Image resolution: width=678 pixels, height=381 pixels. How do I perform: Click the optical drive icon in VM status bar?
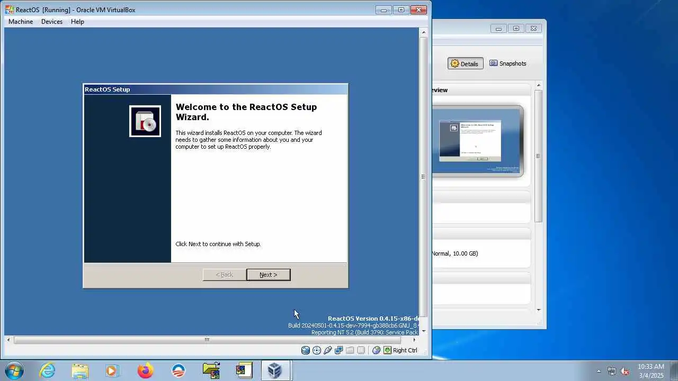[x=317, y=350]
